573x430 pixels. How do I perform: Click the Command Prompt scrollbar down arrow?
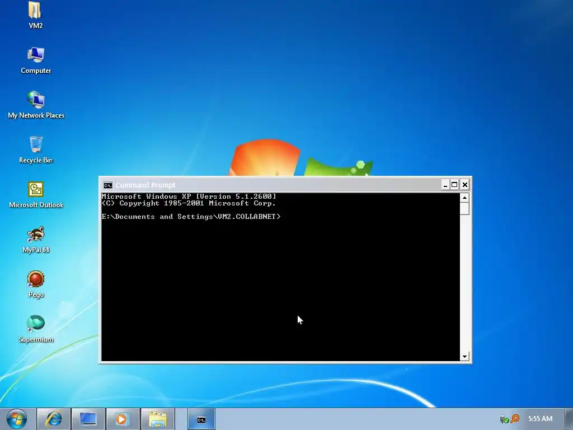(x=464, y=357)
